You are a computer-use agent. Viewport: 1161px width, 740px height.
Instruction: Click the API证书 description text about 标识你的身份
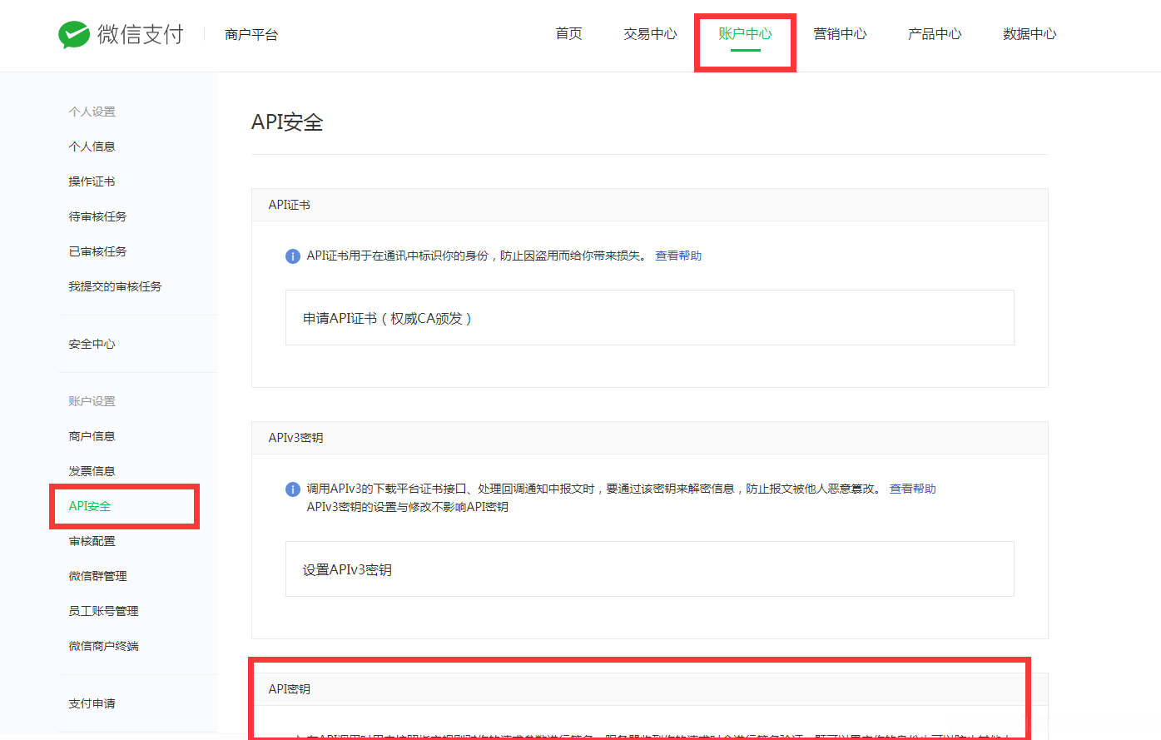[x=477, y=256]
